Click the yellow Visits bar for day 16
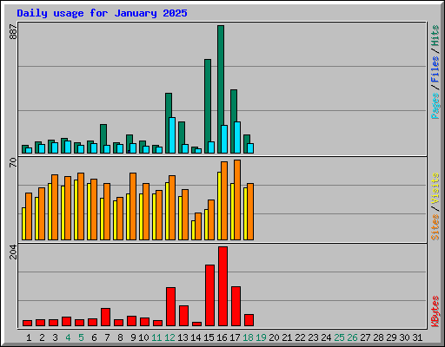Image resolution: width=445 pixels, height=347 pixels. (x=219, y=206)
